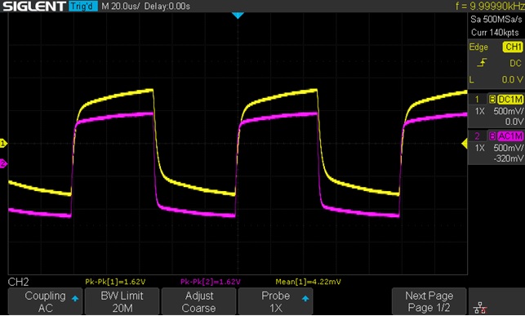Click the channel 2 bandwidth limit B icon
The width and height of the screenshot is (525, 316).
492,136
